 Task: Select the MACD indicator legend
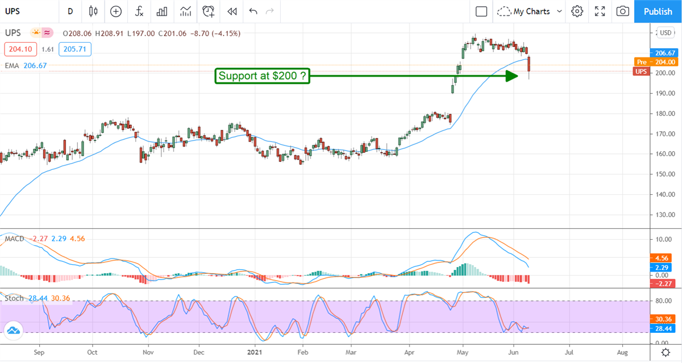click(x=14, y=239)
